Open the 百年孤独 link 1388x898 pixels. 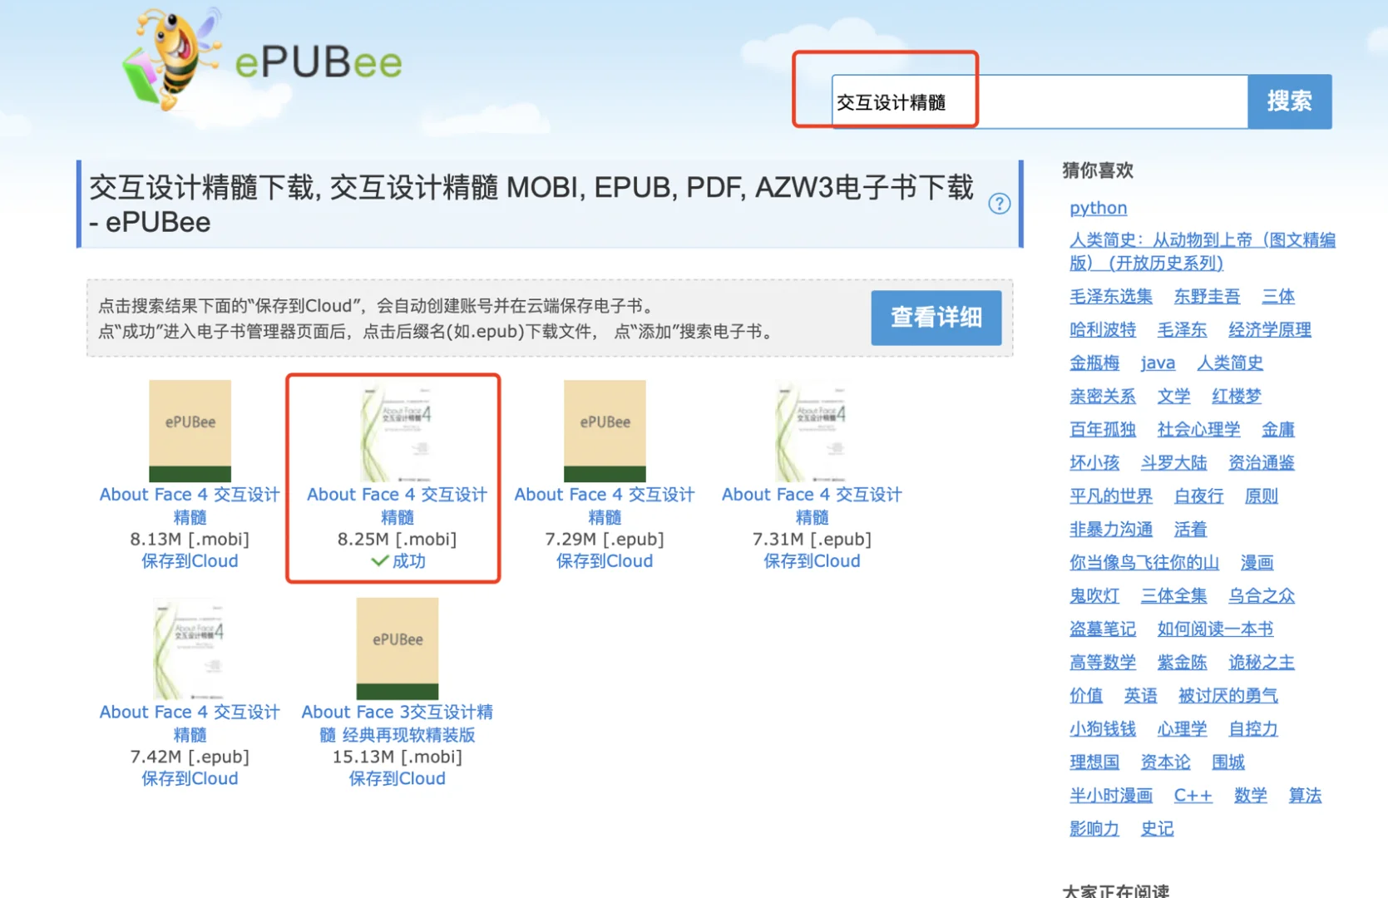point(1103,429)
